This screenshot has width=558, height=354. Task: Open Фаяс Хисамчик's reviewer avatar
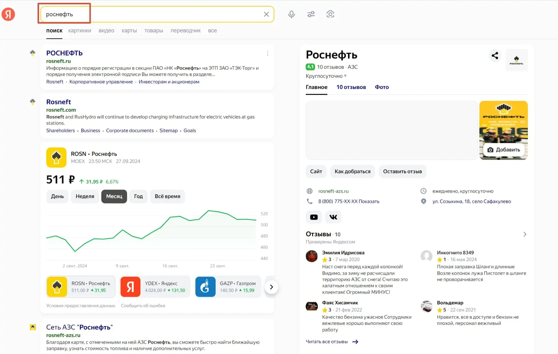coord(312,306)
